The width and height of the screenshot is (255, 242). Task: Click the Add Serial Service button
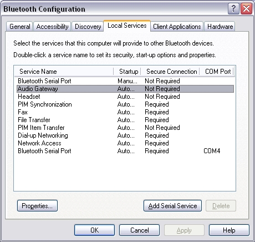(x=172, y=205)
